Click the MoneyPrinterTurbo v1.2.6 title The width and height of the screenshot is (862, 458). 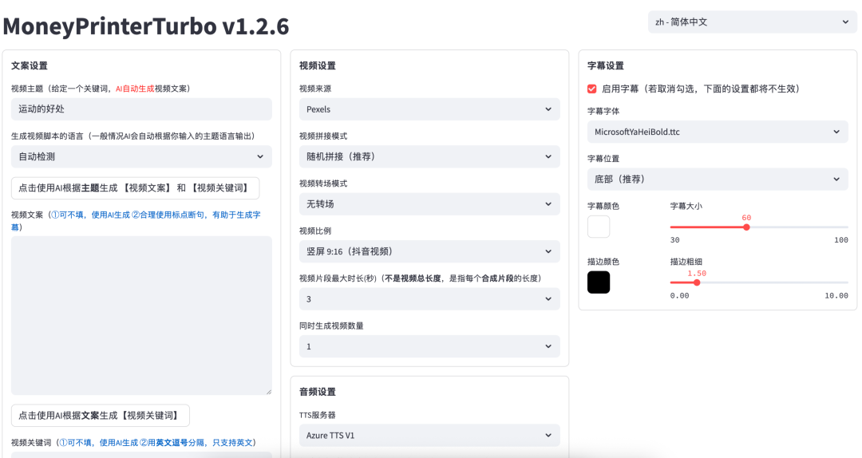pos(146,26)
